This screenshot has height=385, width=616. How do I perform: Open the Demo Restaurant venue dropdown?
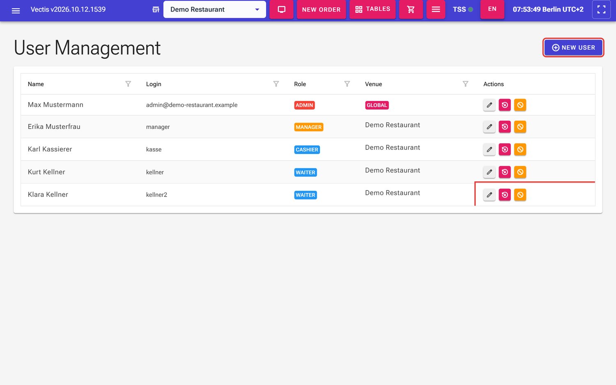(214, 9)
